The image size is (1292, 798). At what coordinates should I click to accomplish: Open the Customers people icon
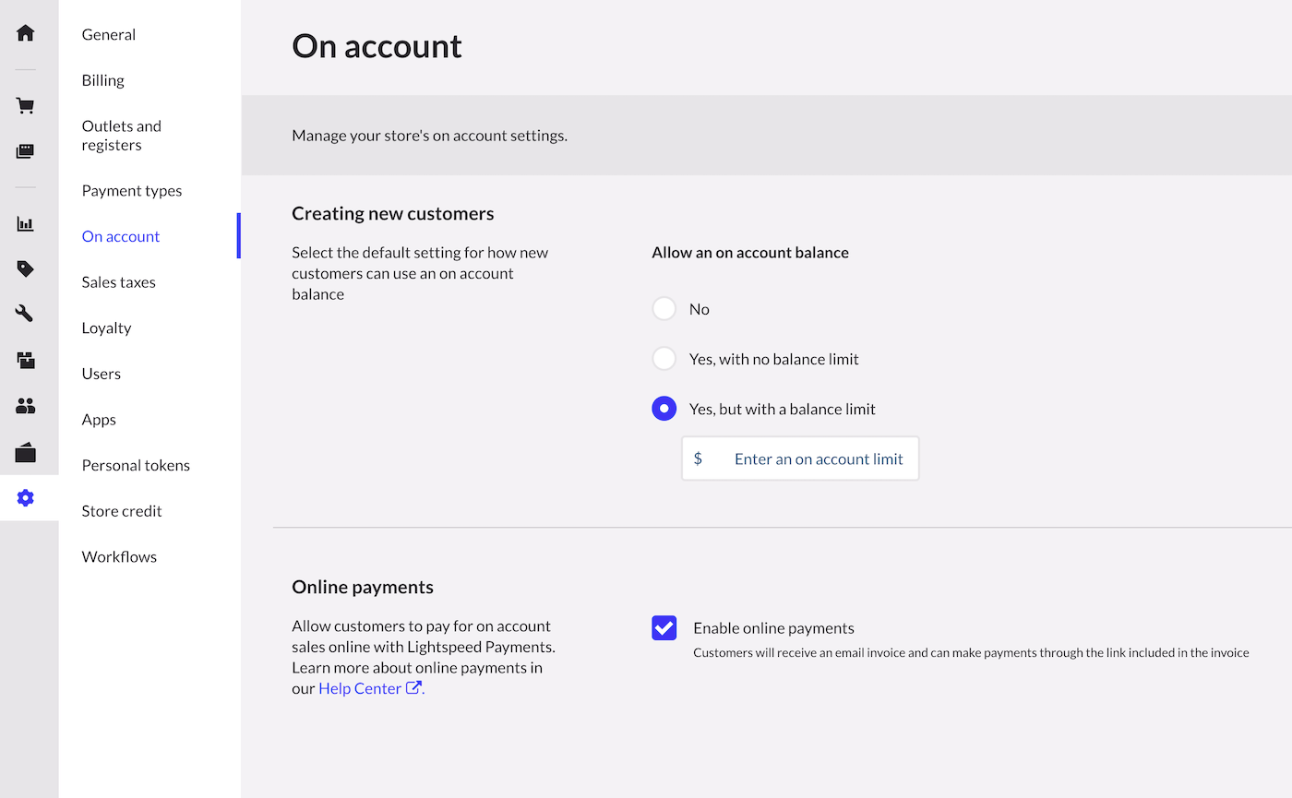(x=25, y=406)
